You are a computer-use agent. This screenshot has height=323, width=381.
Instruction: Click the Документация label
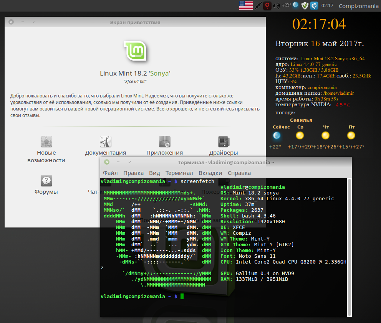pyautogui.click(x=106, y=153)
